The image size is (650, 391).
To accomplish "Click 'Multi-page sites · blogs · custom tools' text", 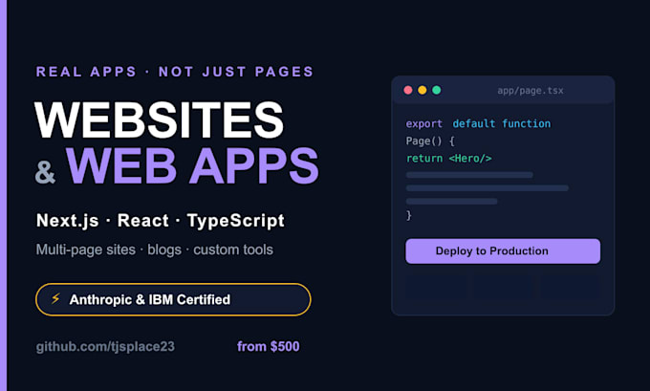I will [x=154, y=250].
